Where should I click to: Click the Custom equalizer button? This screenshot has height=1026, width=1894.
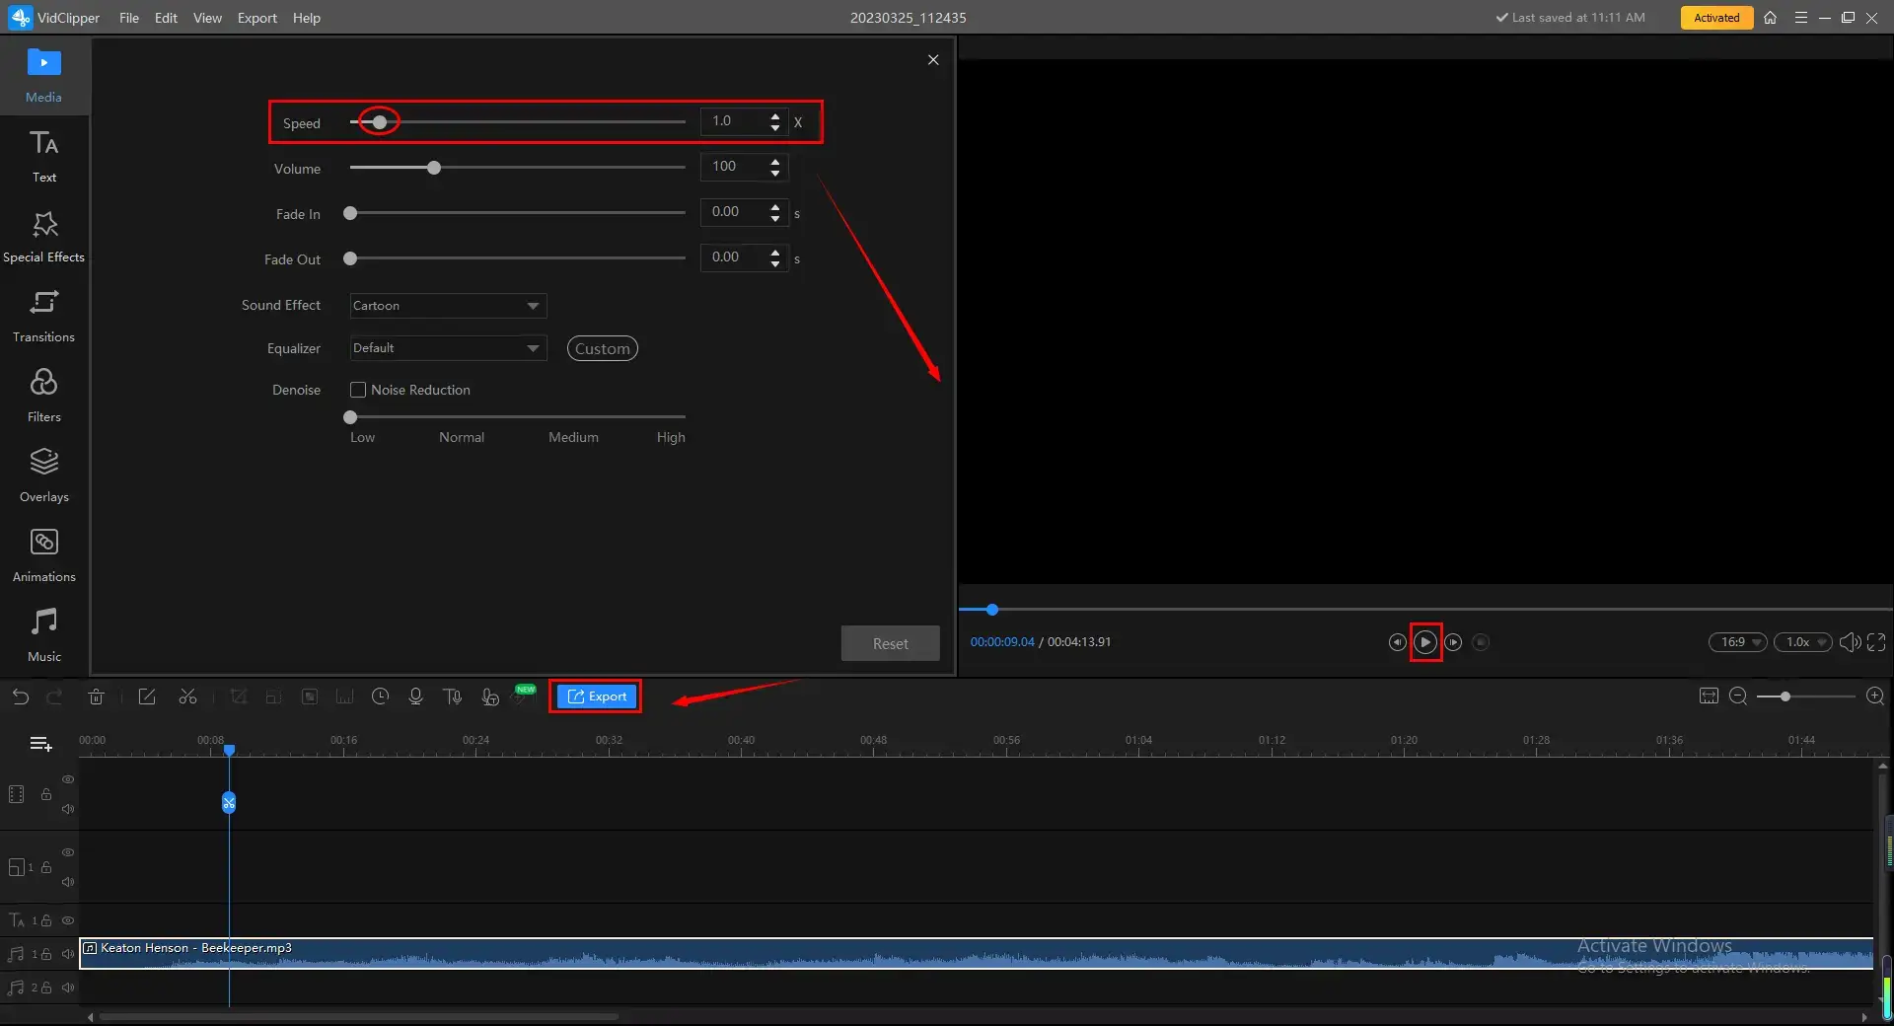tap(602, 348)
